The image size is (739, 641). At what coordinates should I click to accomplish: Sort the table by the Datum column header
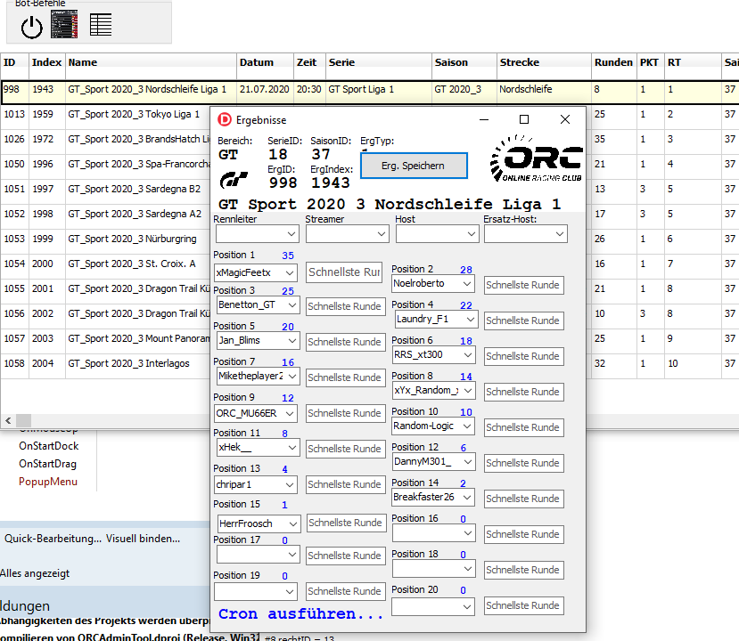265,63
